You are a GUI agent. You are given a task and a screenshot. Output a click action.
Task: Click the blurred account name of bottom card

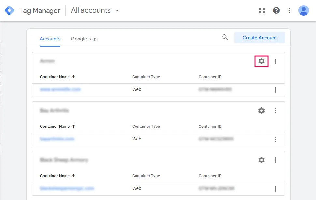point(64,160)
